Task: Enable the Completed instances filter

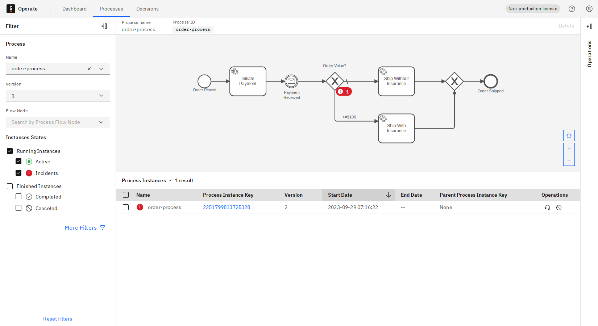Action: (18, 196)
